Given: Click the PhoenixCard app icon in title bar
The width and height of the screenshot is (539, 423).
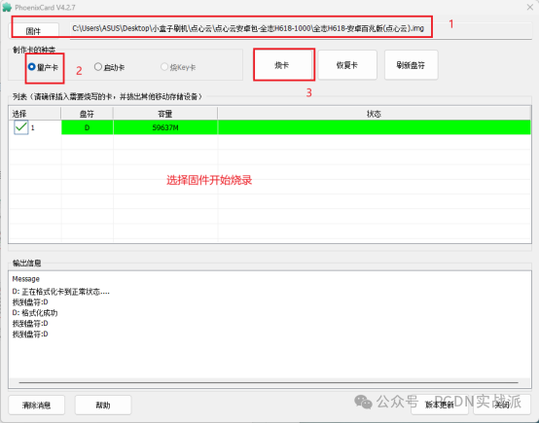Looking at the screenshot, I should click(7, 7).
